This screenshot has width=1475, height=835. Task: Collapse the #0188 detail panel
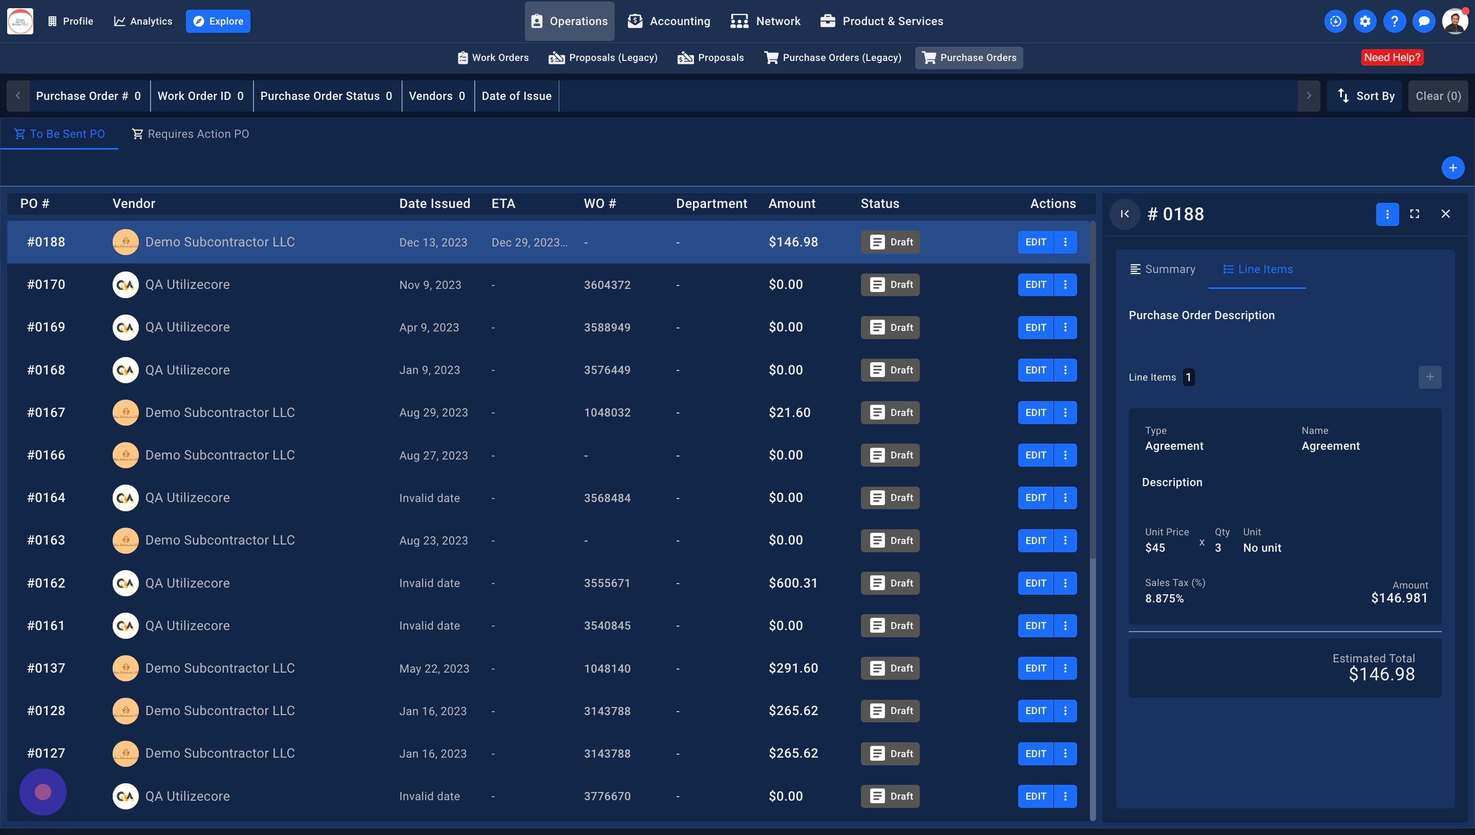(1124, 214)
